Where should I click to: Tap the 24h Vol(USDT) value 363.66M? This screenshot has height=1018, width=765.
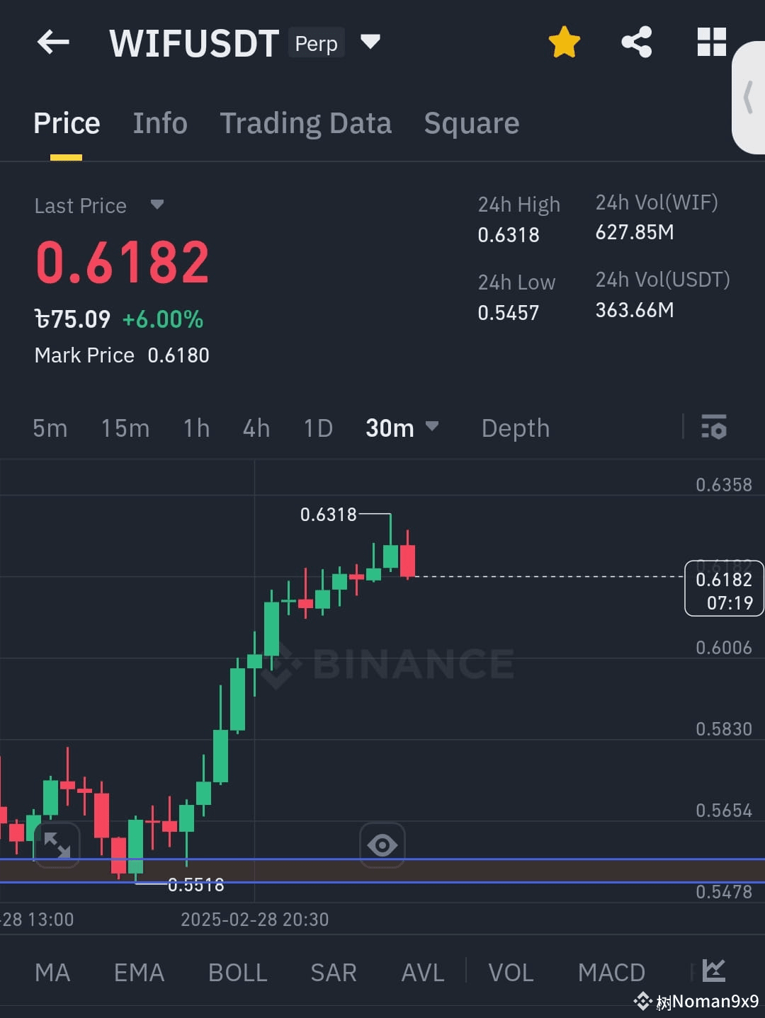635,310
